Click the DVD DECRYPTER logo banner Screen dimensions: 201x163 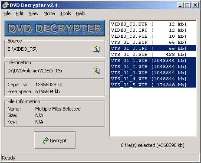[55, 28]
